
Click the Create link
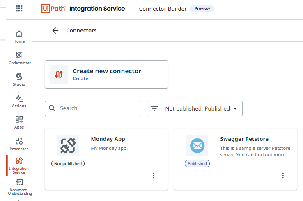click(x=80, y=79)
